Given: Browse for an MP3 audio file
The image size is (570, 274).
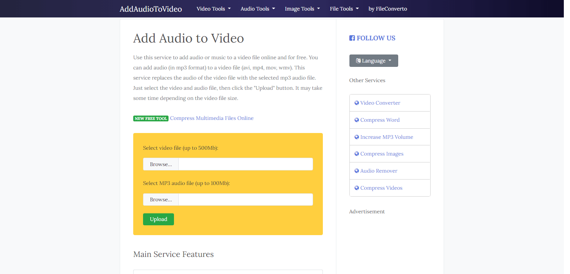Looking at the screenshot, I should click(x=161, y=200).
